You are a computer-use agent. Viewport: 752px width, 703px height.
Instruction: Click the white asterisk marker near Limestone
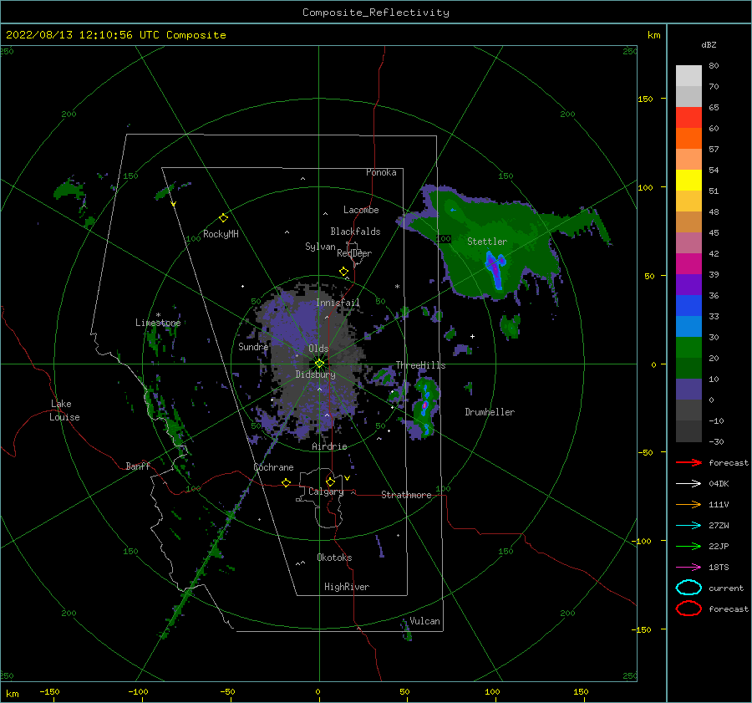158,315
